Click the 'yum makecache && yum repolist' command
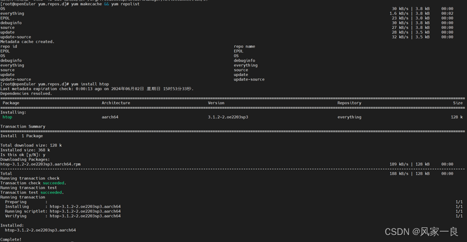This screenshot has height=242, width=467. pos(105,4)
